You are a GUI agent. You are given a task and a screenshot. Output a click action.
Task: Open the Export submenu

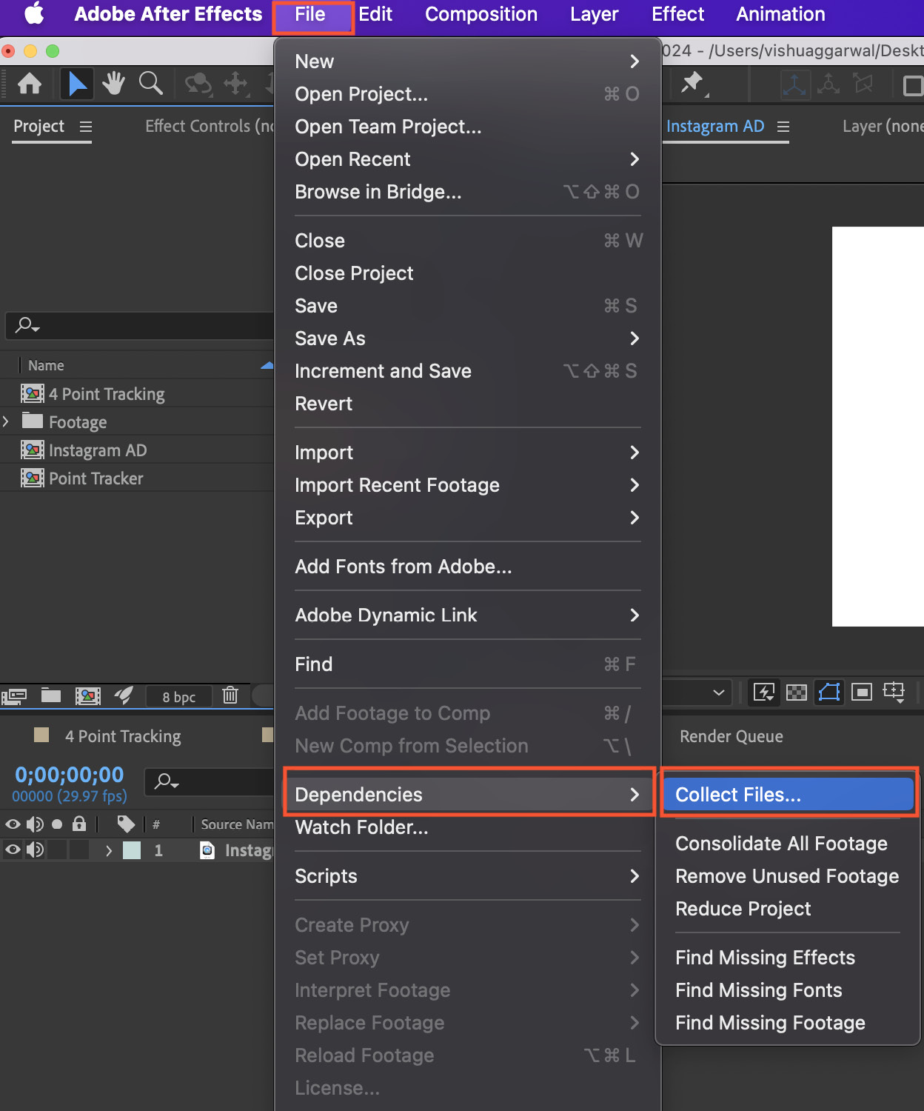467,518
